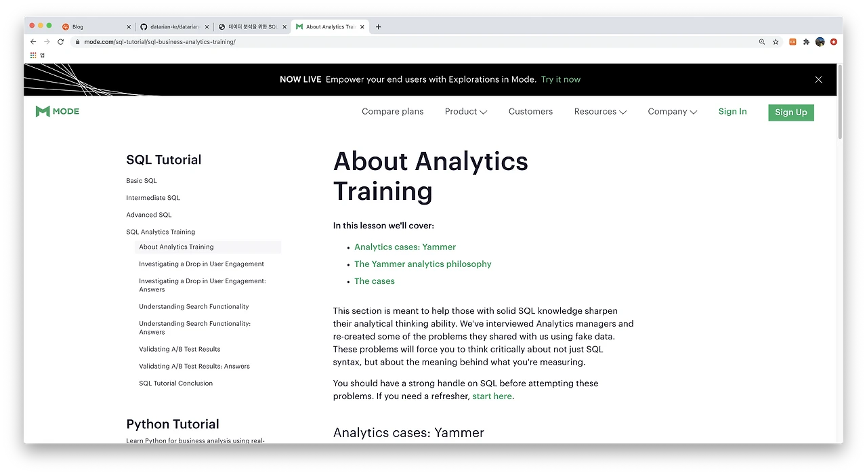The width and height of the screenshot is (867, 475).
Task: Open the Python Tutorial heading
Action: pyautogui.click(x=173, y=424)
